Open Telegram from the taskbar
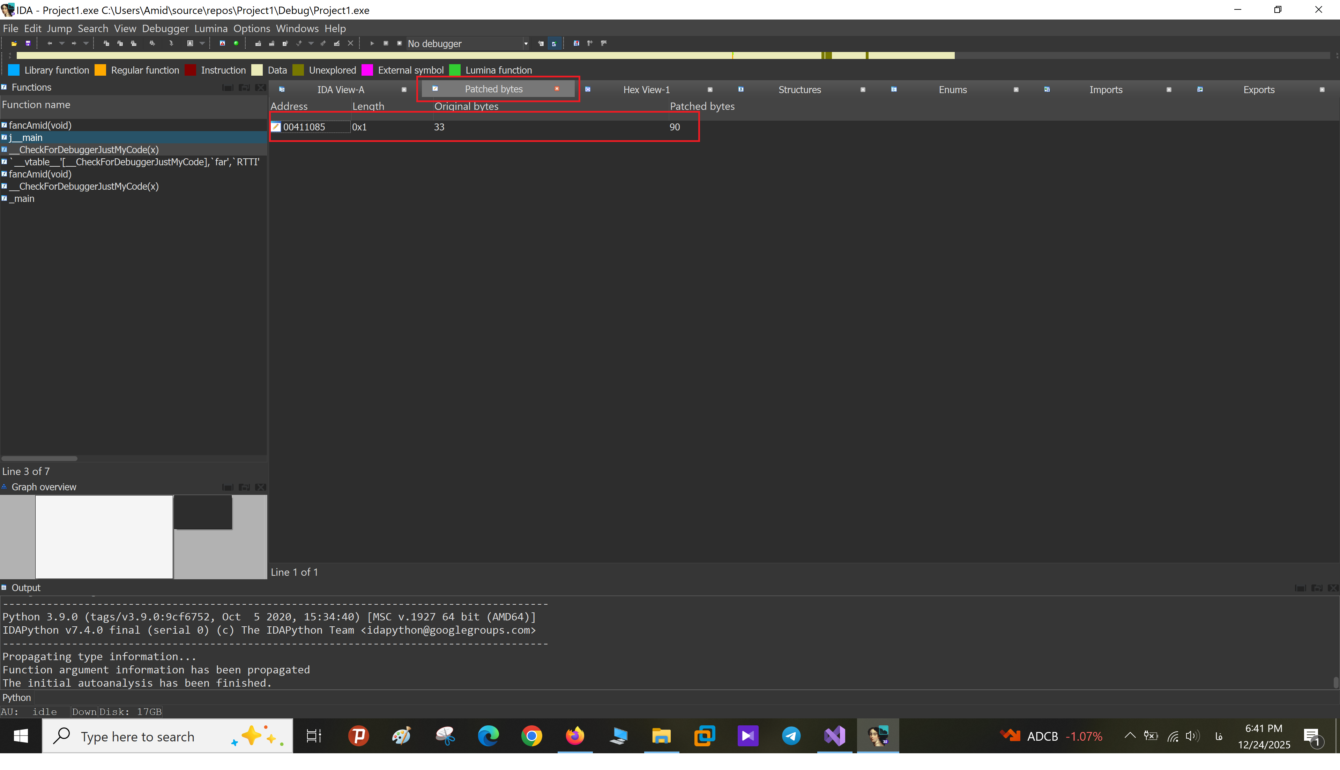The height and width of the screenshot is (770, 1340). 791,735
